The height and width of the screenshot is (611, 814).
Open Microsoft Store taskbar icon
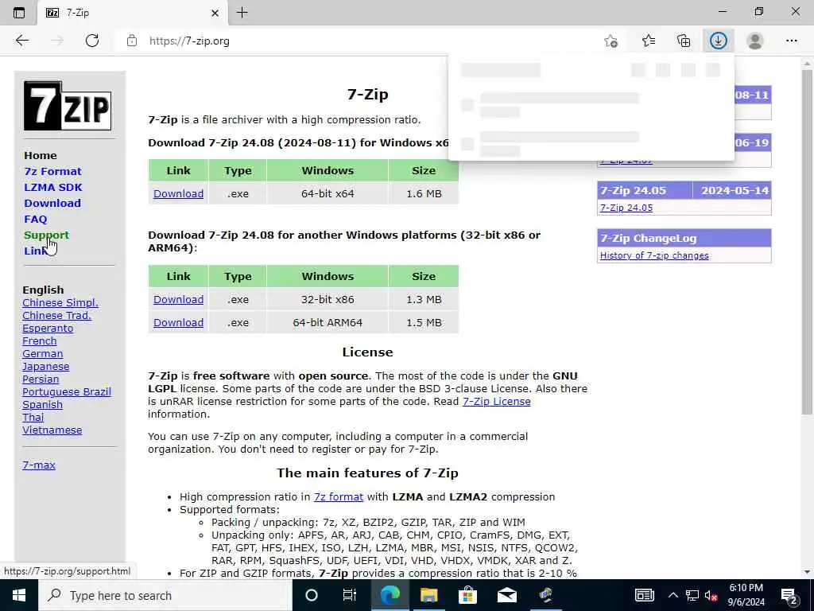[467, 595]
